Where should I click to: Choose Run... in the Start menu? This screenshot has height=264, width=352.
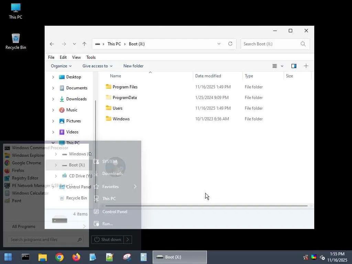pyautogui.click(x=107, y=224)
